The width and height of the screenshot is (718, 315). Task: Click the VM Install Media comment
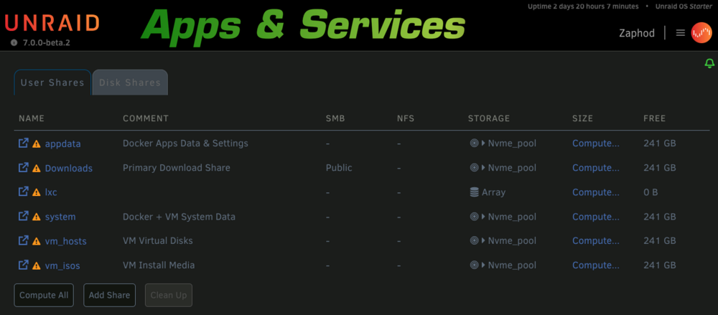pyautogui.click(x=159, y=265)
